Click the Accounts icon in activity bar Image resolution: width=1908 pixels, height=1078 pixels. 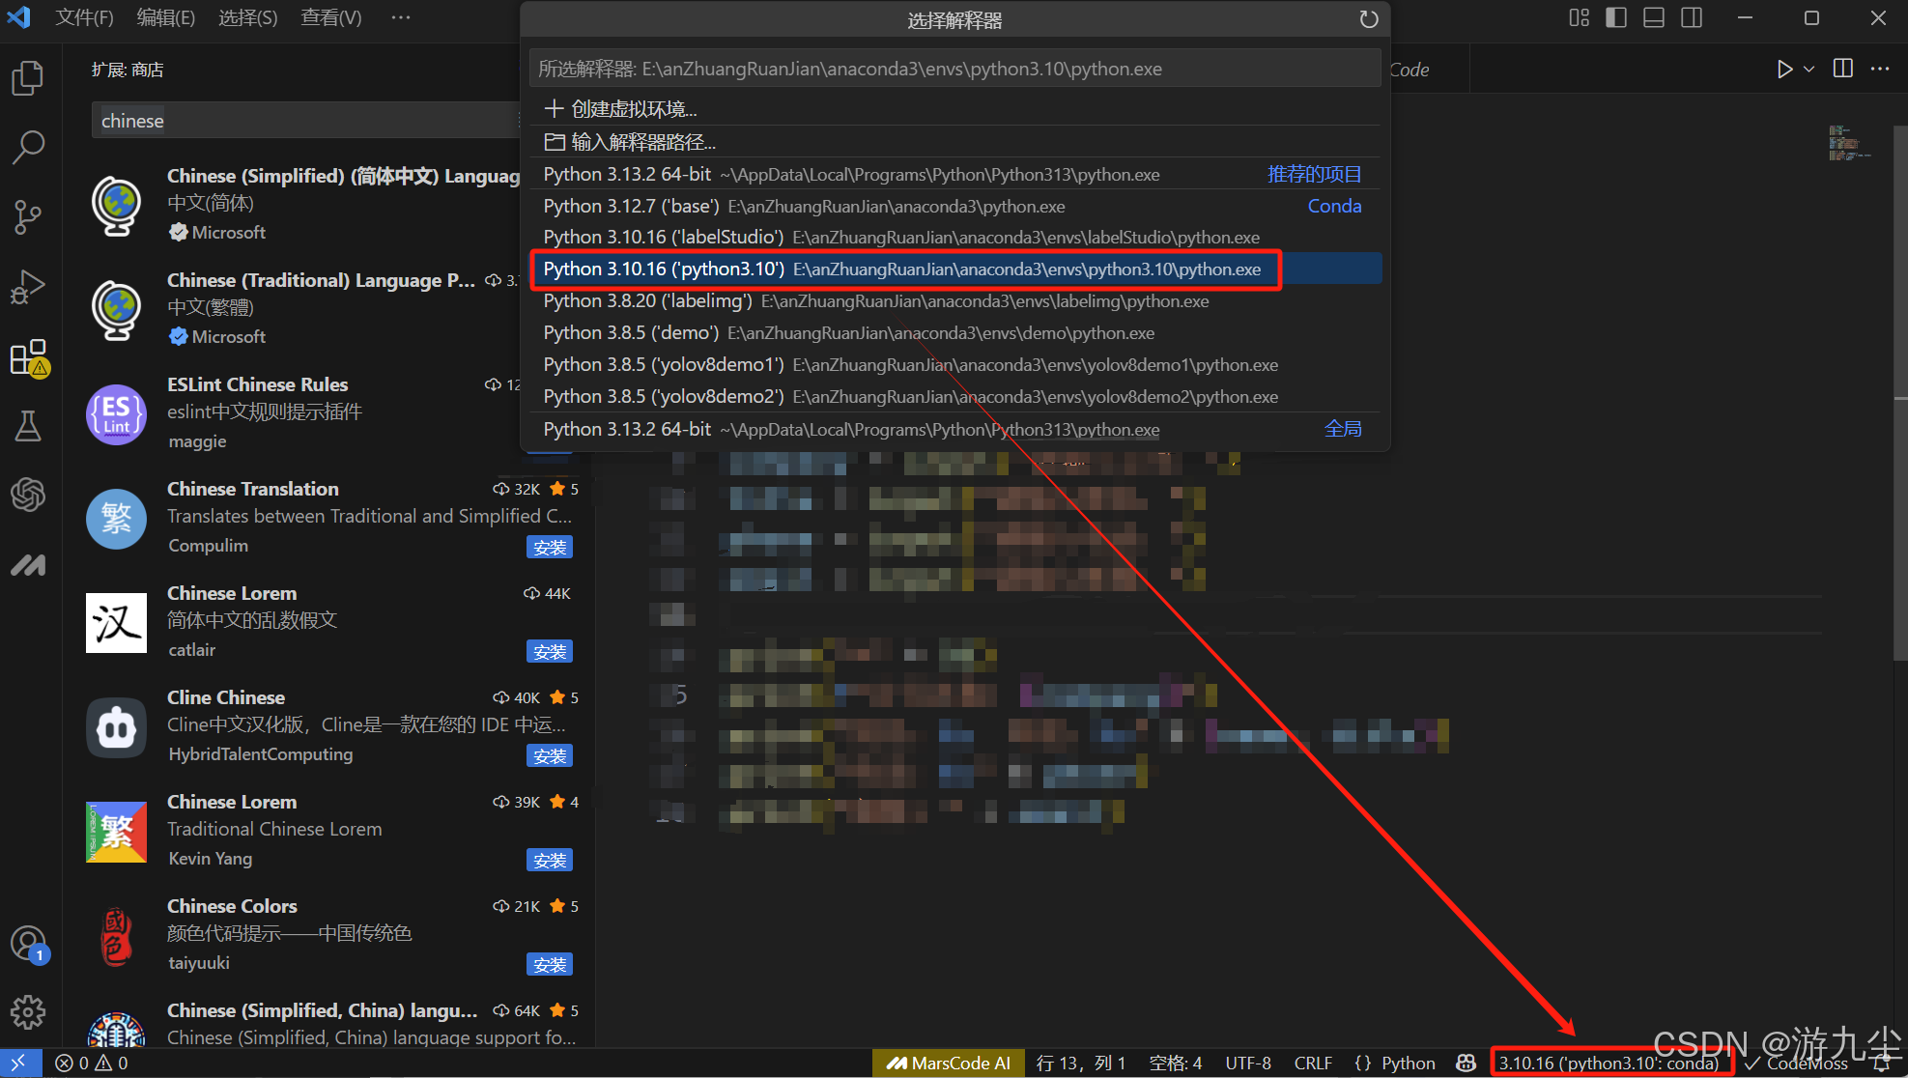(x=28, y=943)
